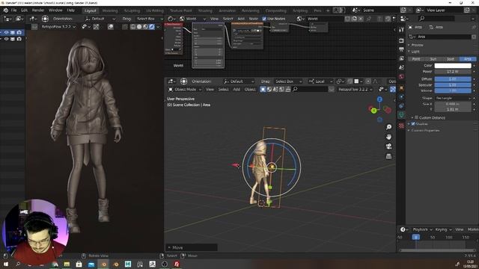Open Local transform orientation dropdown

point(320,81)
